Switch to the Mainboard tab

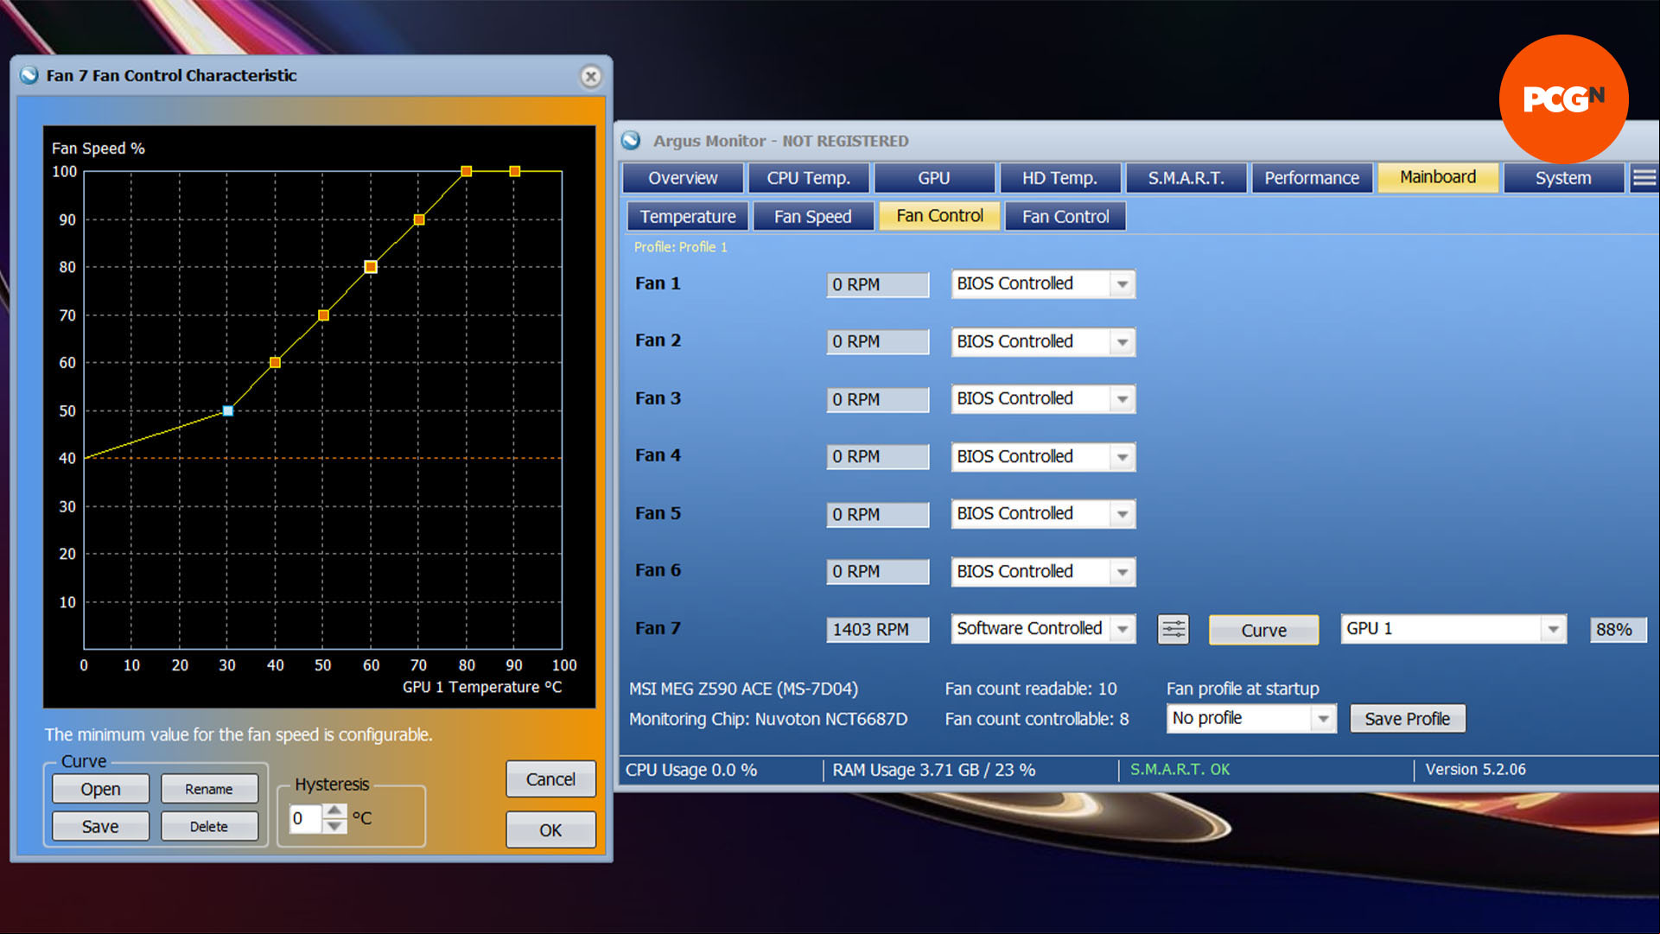click(1438, 177)
